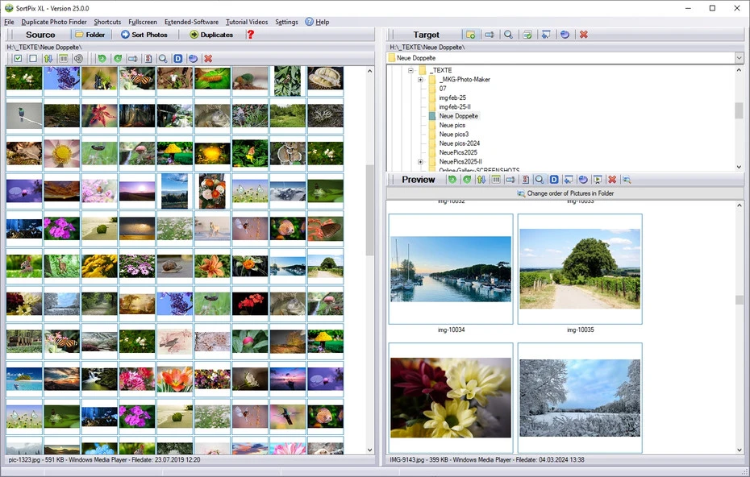Click the red X icon in Target toolbar
This screenshot has width=750, height=477.
(583, 35)
